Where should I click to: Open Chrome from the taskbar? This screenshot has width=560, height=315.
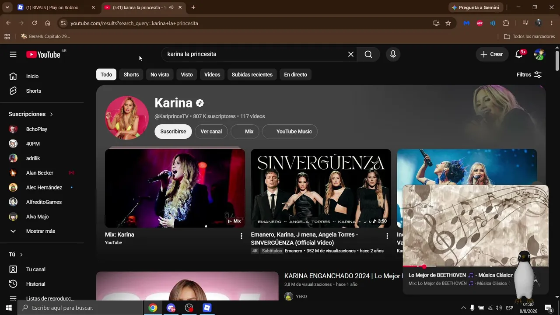[x=153, y=308]
